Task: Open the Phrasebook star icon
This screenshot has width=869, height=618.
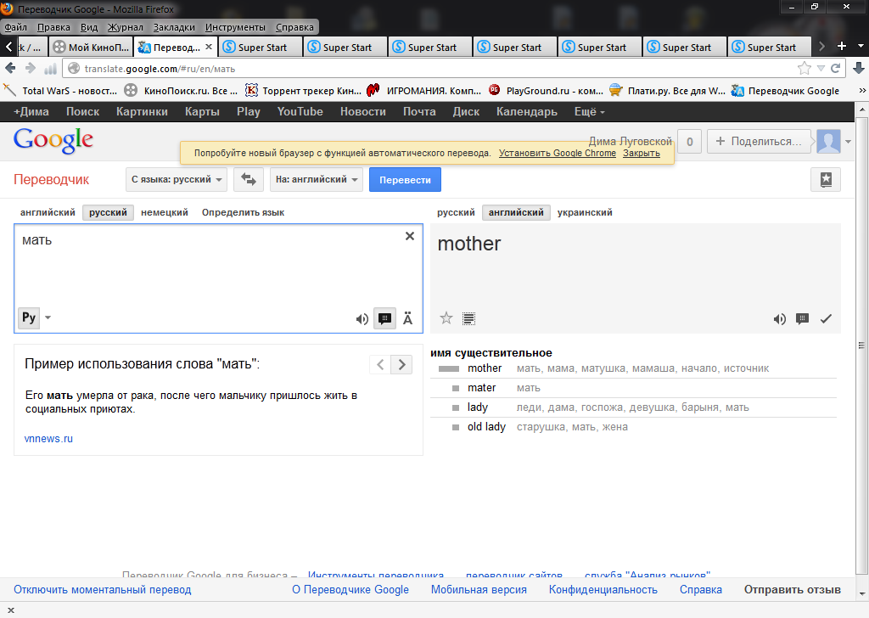Action: (x=826, y=180)
